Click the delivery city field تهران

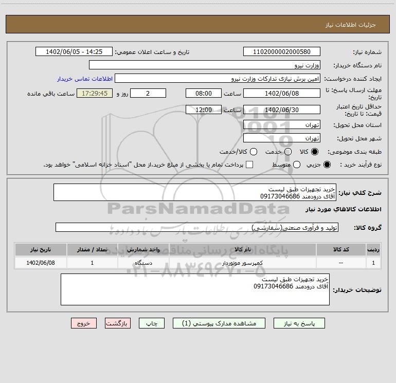tap(282, 138)
